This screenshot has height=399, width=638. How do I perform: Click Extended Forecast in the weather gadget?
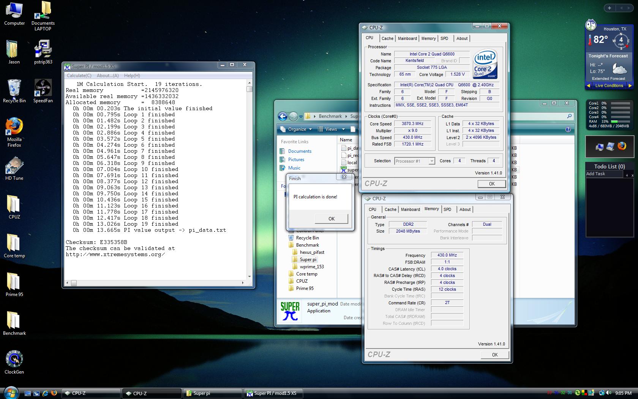pyautogui.click(x=608, y=79)
